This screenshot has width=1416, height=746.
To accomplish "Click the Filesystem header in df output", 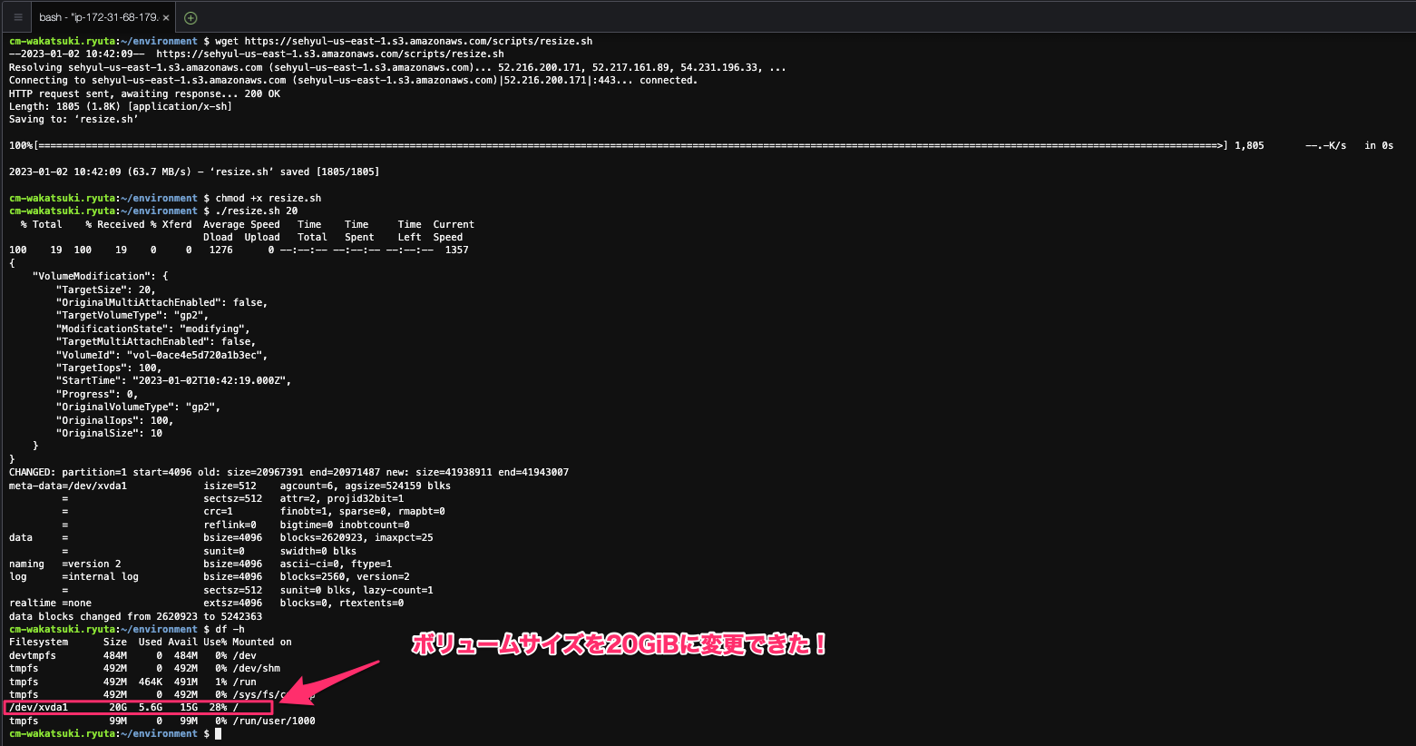I will point(39,642).
